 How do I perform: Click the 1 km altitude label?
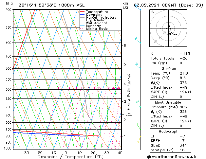pyautogui.click(x=125, y=136)
